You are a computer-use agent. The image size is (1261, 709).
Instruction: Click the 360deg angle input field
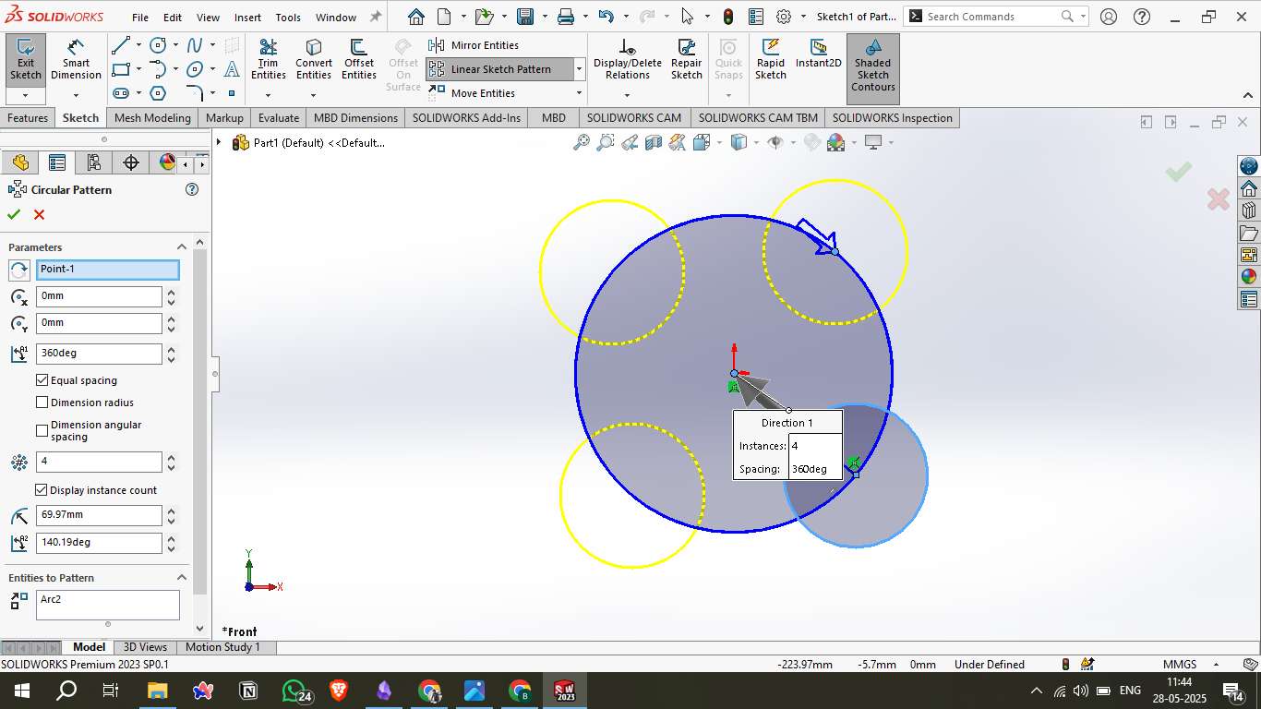[x=99, y=354]
